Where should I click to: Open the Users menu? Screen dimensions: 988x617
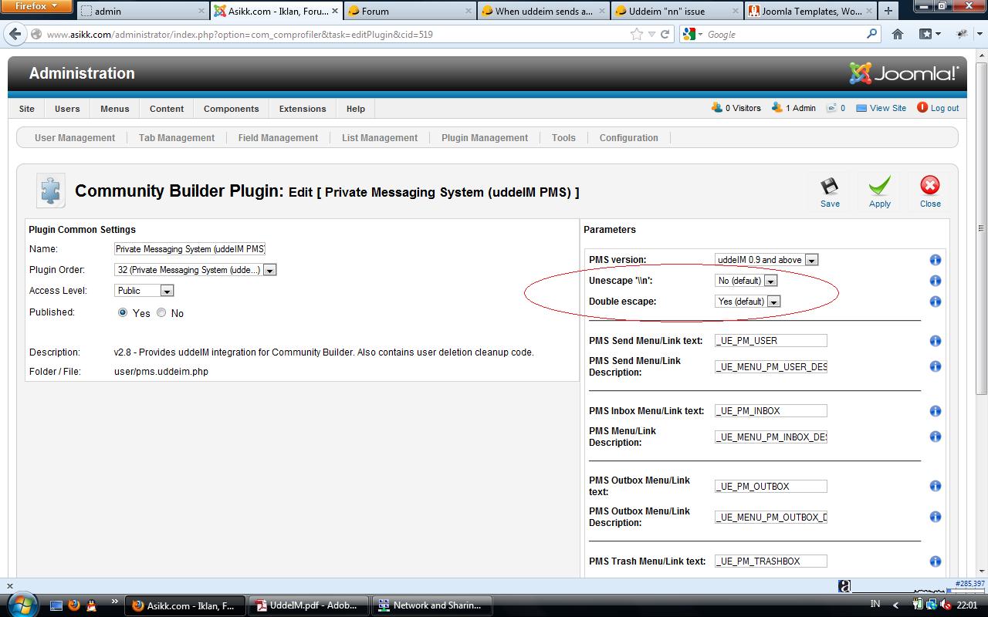tap(67, 109)
